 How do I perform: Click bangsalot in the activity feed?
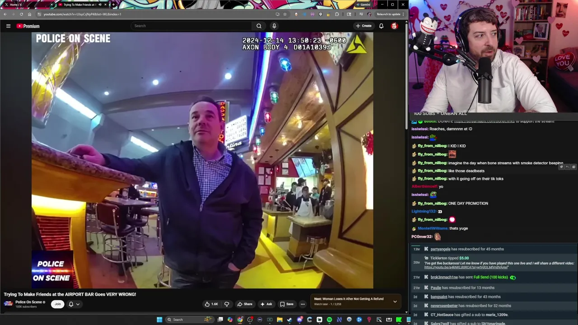coord(439,297)
